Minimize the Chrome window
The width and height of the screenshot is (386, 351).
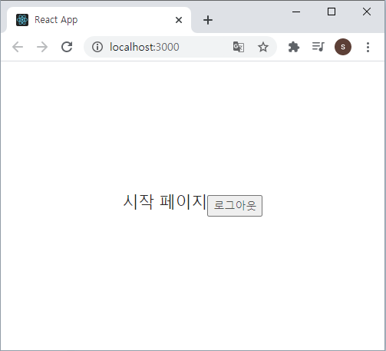tap(296, 12)
